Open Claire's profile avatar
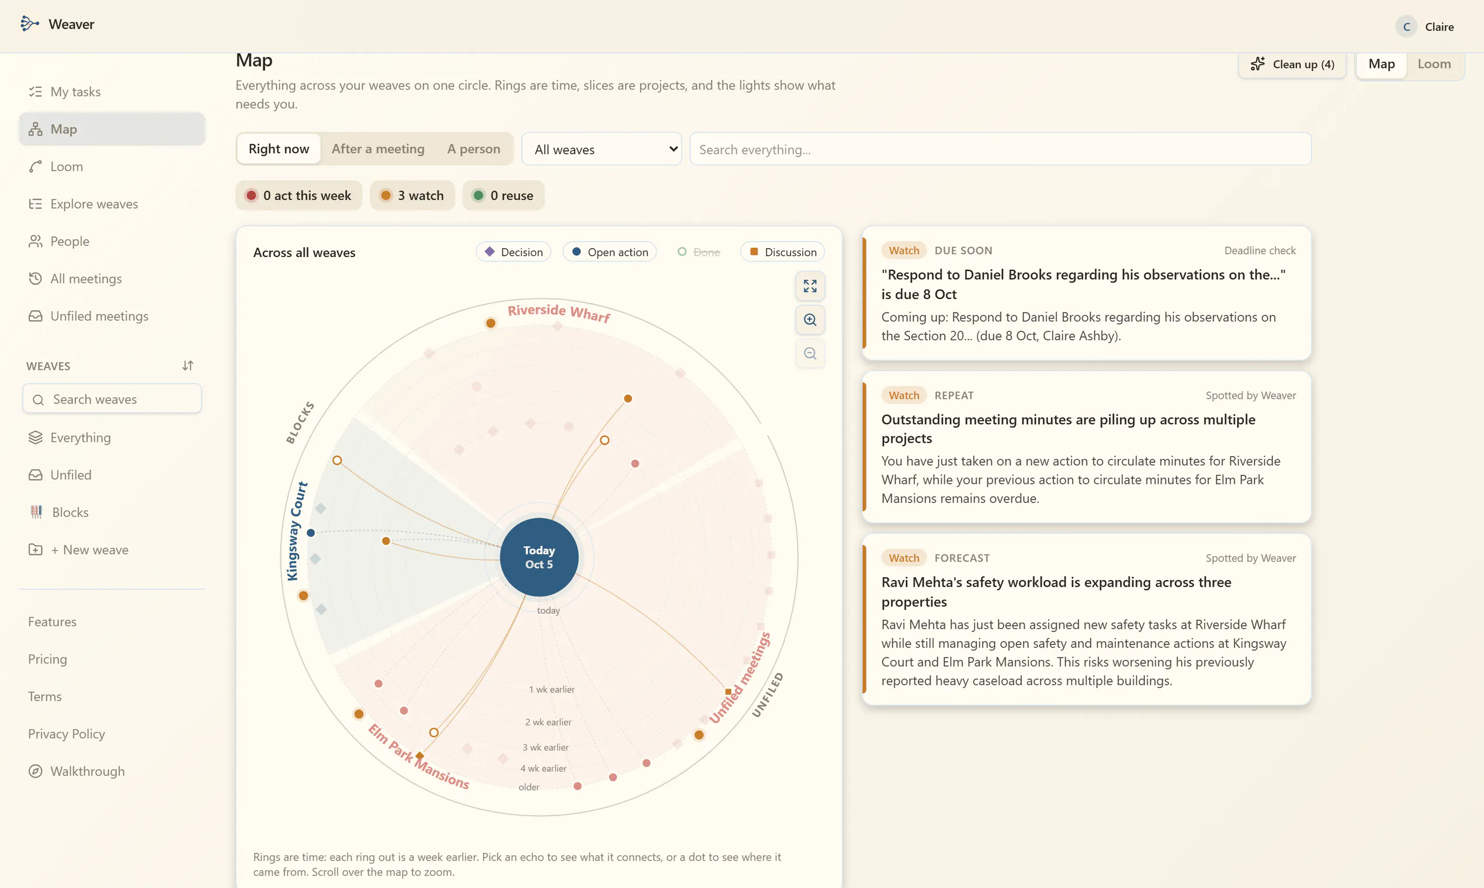1484x888 pixels. [x=1406, y=26]
